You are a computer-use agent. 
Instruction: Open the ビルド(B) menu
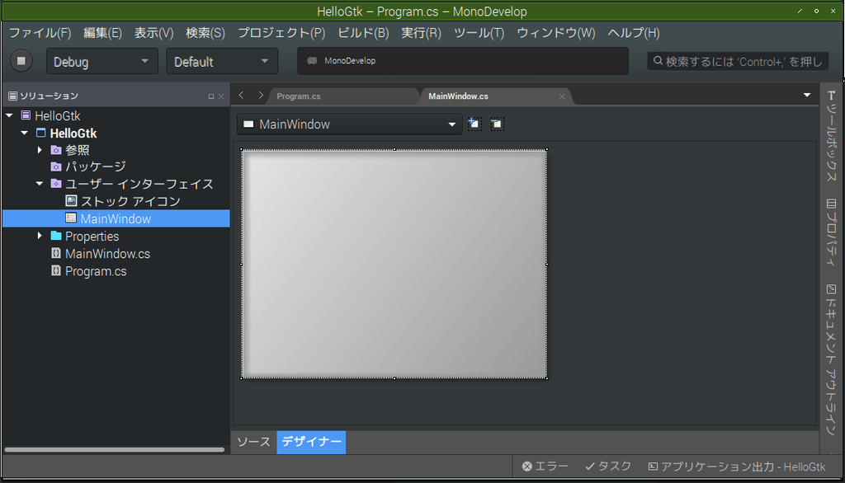[363, 33]
